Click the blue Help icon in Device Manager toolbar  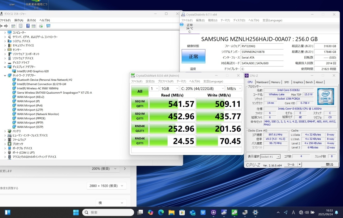pyautogui.click(x=28, y=26)
